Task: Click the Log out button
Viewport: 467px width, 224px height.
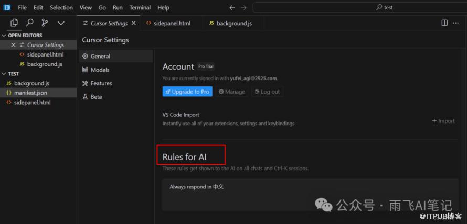Action: tap(267, 92)
